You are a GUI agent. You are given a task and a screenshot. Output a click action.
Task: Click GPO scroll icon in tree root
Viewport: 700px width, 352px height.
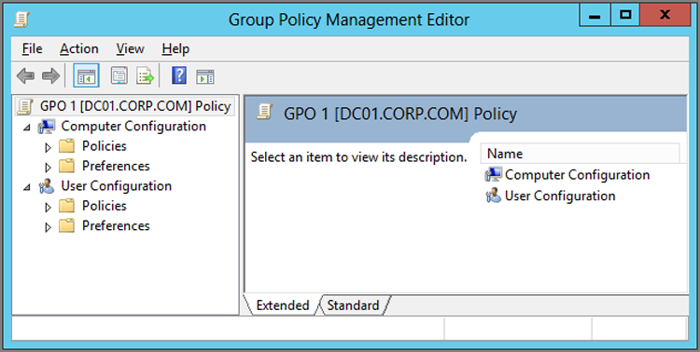coord(24,106)
